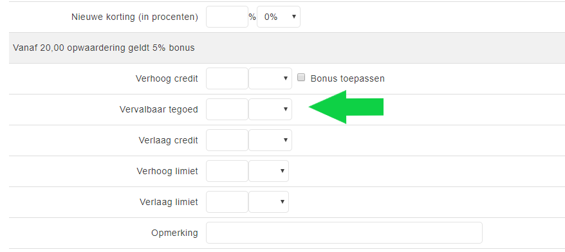Image resolution: width=565 pixels, height=252 pixels.
Task: Open the 0% discount dropdown
Action: pyautogui.click(x=278, y=17)
